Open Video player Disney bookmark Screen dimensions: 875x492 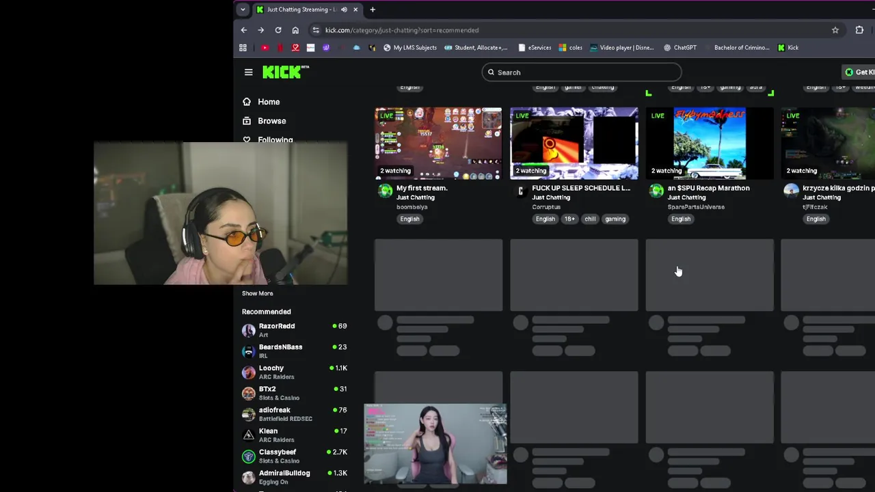point(622,48)
